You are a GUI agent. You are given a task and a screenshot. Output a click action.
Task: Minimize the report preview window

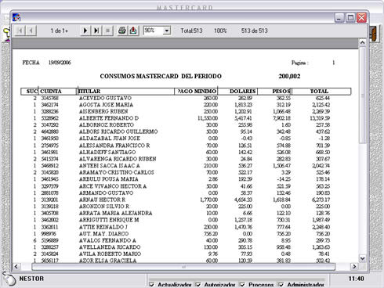click(x=339, y=18)
